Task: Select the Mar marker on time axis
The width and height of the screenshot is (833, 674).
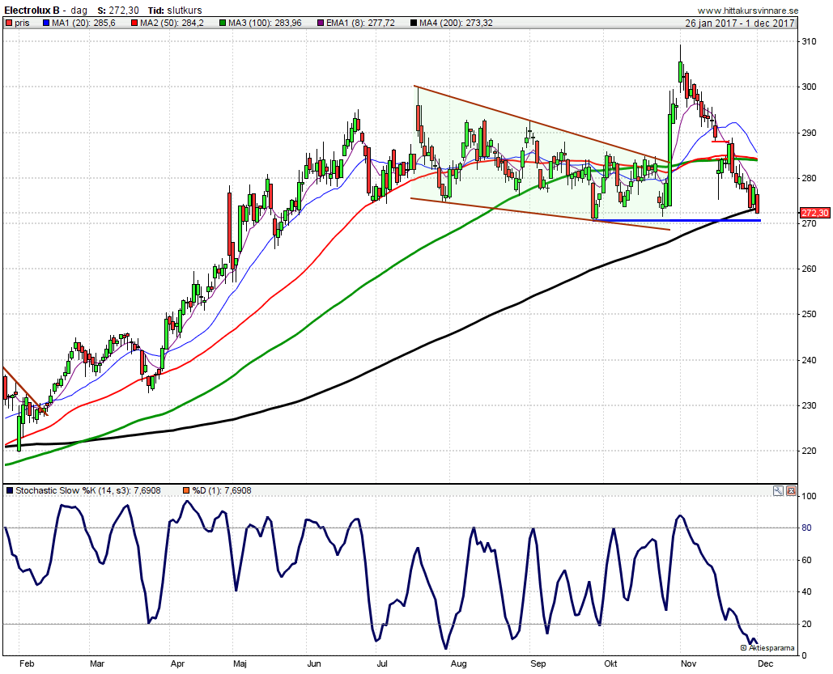Action: 97,664
